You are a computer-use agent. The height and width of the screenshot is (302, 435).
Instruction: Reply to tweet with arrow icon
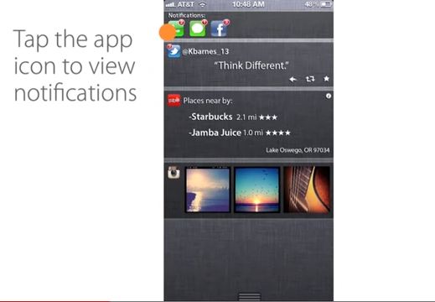tap(293, 80)
